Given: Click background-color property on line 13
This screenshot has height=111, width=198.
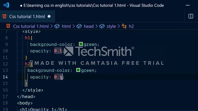Looking at the screenshot, I should click(49, 71).
